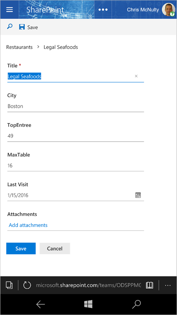Screen dimensions: 177x315
Task: Click the SharePoint logo text
Action: 45,10
